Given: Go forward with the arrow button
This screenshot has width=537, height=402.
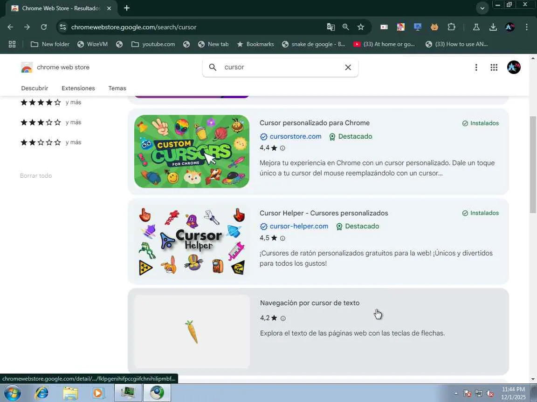Looking at the screenshot, I should tap(27, 27).
